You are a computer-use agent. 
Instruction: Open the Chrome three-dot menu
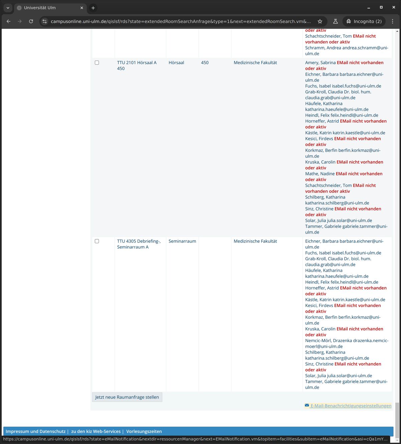tap(393, 21)
